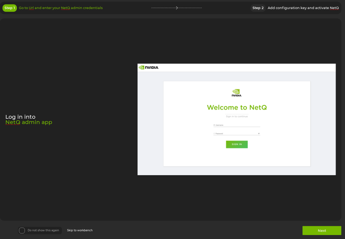Screen dimensions: 345x239
Task: Click the NVIDIA logo above Welcome to NetQ
Action: [237, 93]
